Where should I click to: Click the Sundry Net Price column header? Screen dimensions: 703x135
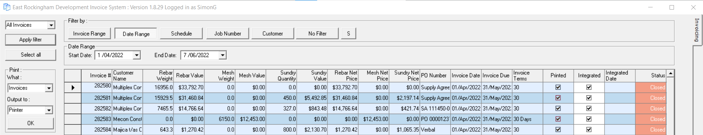click(x=405, y=75)
